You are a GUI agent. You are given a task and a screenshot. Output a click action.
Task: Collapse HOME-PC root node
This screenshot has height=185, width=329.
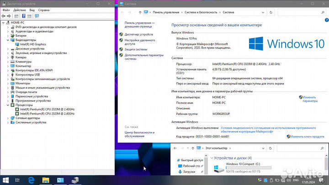coord(3,23)
